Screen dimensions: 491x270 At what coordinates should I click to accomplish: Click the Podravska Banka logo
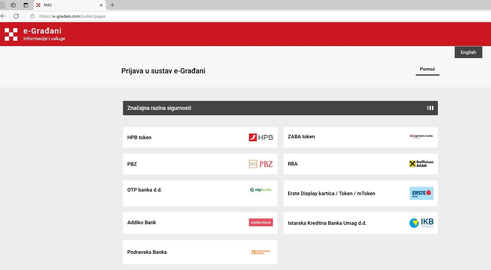coord(261,252)
